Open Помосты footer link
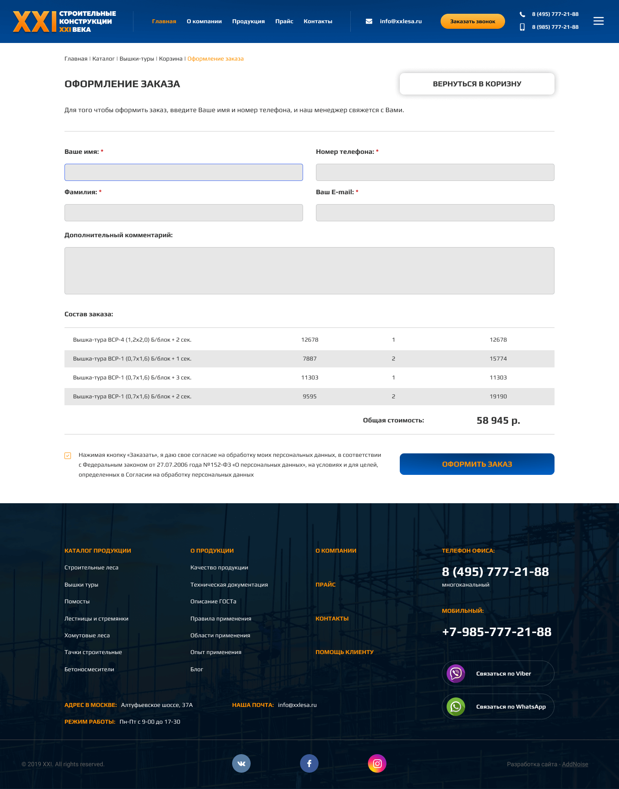 coord(77,602)
